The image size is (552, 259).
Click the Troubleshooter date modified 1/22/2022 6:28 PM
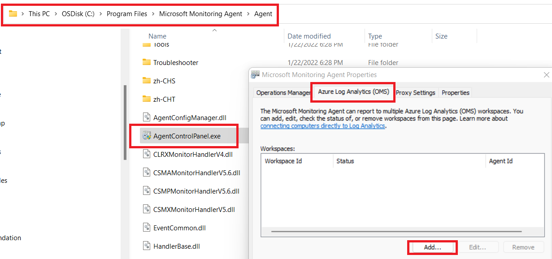click(315, 63)
